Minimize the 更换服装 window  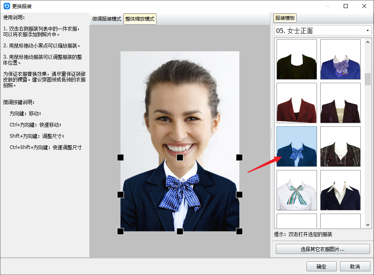point(328,6)
